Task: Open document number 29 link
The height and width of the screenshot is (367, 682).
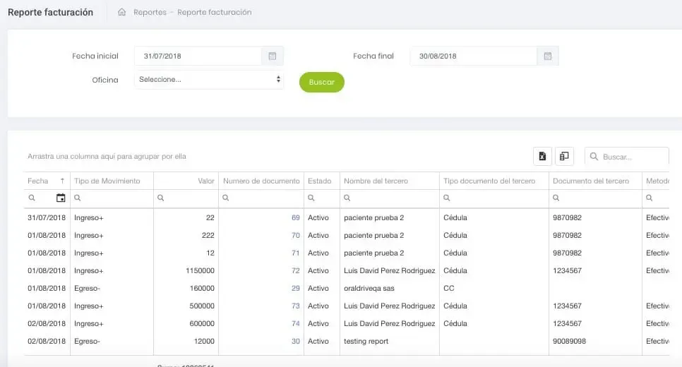Action: click(295, 289)
